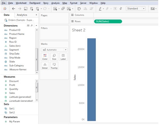Switch to the Analytics tab
163x126 pixels.
pyautogui.click(x=22, y=15)
